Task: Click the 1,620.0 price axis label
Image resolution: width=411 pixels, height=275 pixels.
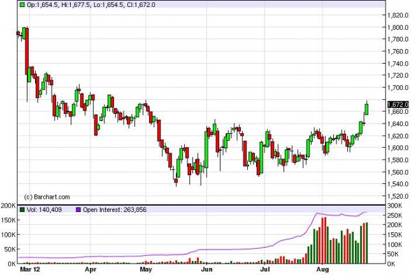Action: (x=398, y=136)
